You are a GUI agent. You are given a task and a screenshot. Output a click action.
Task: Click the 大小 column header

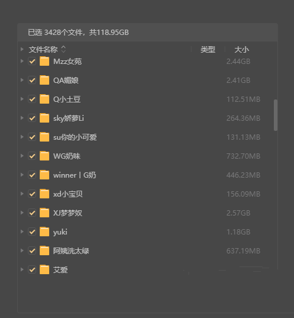[x=242, y=50]
